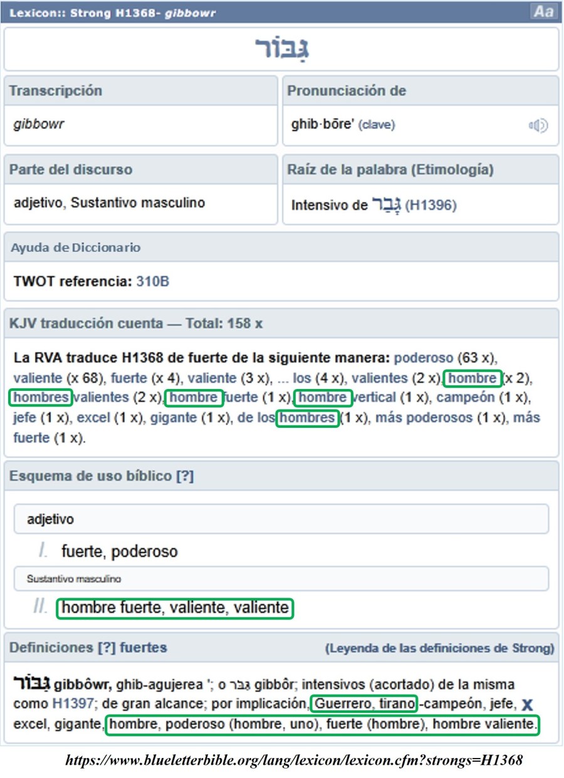Open help [?] beside Definiciones
This screenshot has width=564, height=778.
point(107,647)
